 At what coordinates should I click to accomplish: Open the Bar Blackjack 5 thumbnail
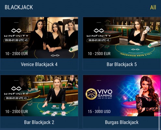122,38
